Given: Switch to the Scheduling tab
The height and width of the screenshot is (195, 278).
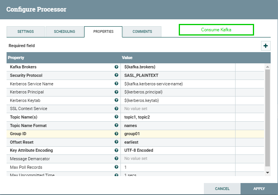Looking at the screenshot, I should click(64, 32).
